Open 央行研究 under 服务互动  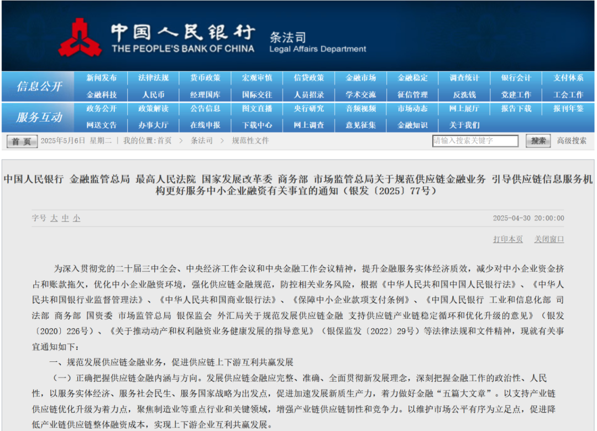[x=309, y=108]
